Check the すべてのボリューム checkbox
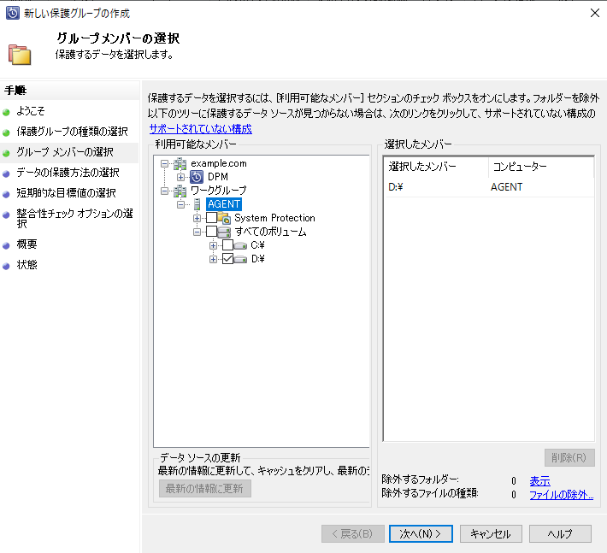 click(x=211, y=232)
